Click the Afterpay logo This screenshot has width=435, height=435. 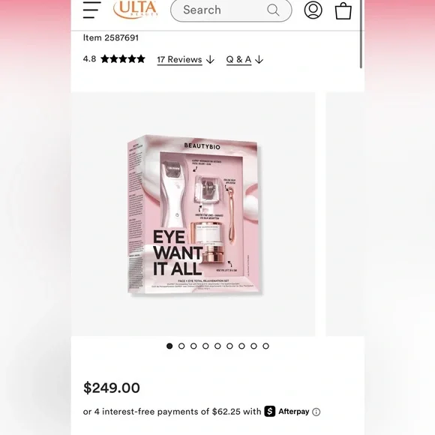coord(286,412)
